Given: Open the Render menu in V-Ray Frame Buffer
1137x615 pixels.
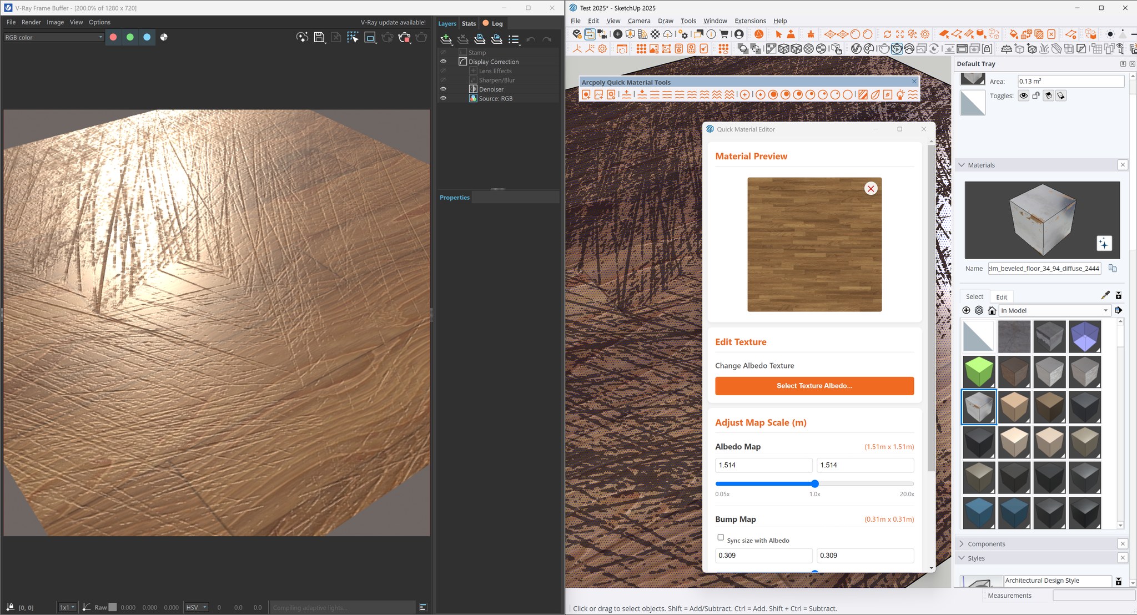Looking at the screenshot, I should click(x=31, y=22).
